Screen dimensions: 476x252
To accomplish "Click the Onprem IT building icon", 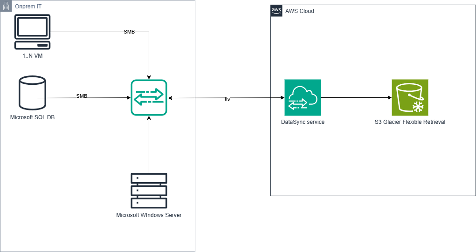I will point(6,6).
